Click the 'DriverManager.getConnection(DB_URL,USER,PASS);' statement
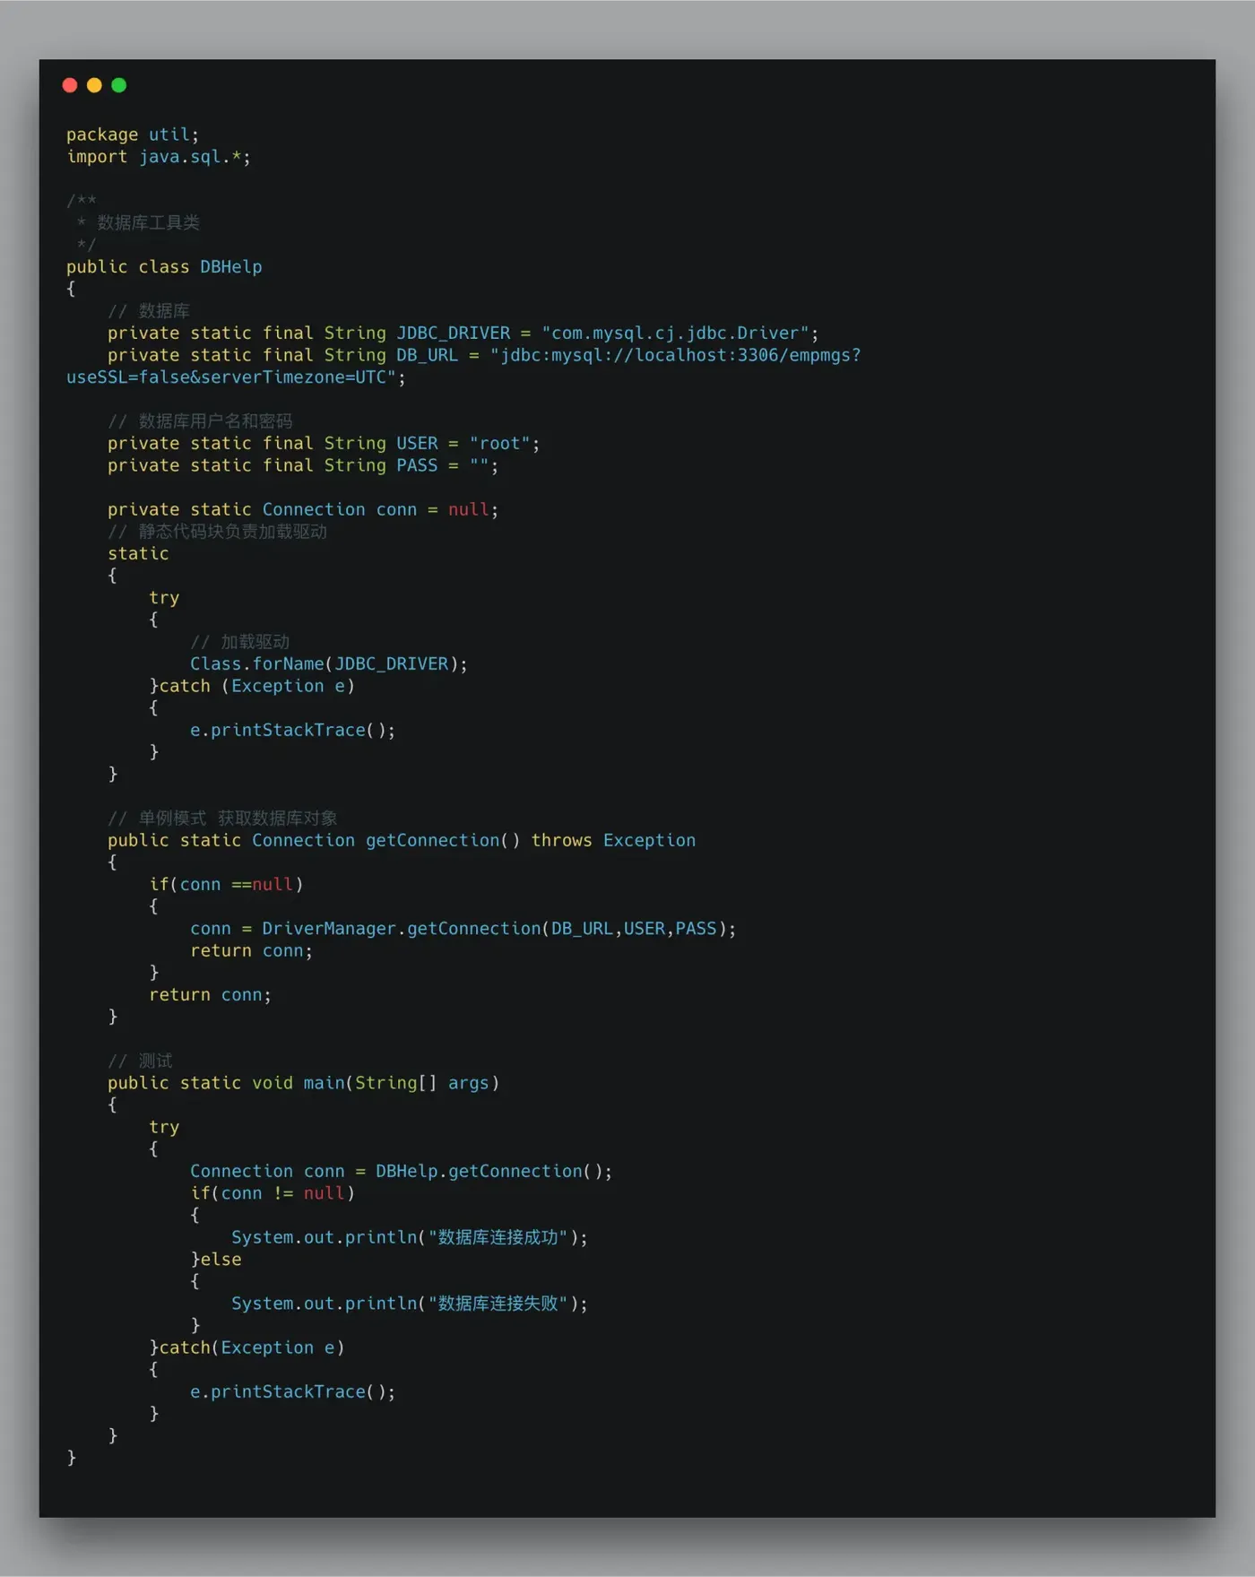Screen dimensions: 1255x1577 [x=499, y=929]
